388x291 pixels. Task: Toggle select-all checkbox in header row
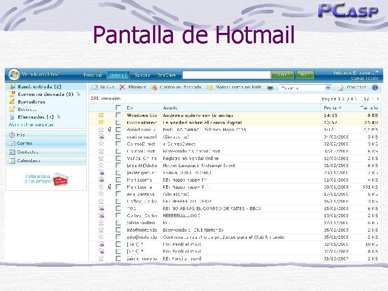tap(118, 108)
